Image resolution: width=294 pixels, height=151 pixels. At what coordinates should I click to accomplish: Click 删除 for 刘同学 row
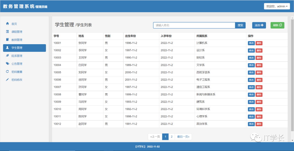point(259,72)
